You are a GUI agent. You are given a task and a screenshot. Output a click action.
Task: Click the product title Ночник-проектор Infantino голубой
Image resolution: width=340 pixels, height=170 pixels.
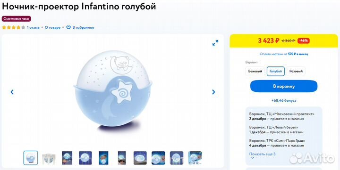click(79, 7)
